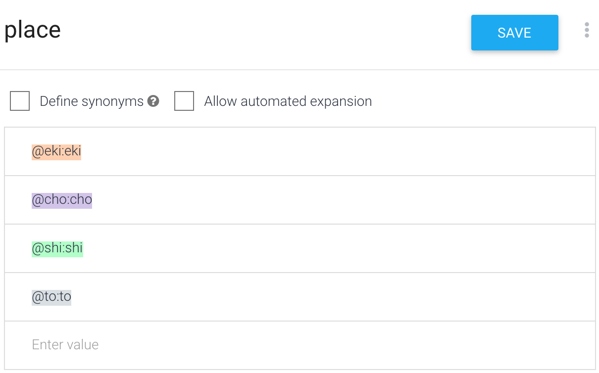Enable the Define synonyms checkbox
The image size is (599, 373).
click(20, 101)
